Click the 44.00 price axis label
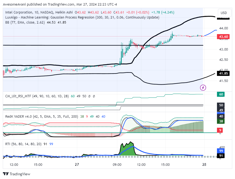 pos(223,28)
